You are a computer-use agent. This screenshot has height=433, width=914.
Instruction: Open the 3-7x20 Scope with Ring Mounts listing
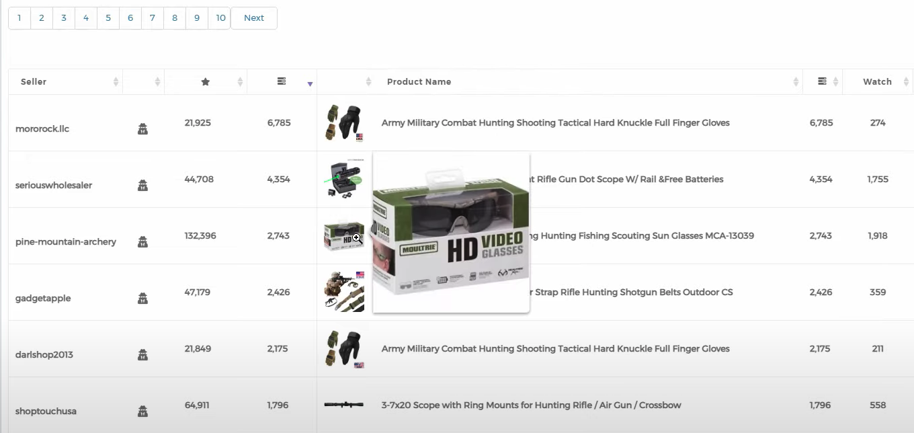532,405
